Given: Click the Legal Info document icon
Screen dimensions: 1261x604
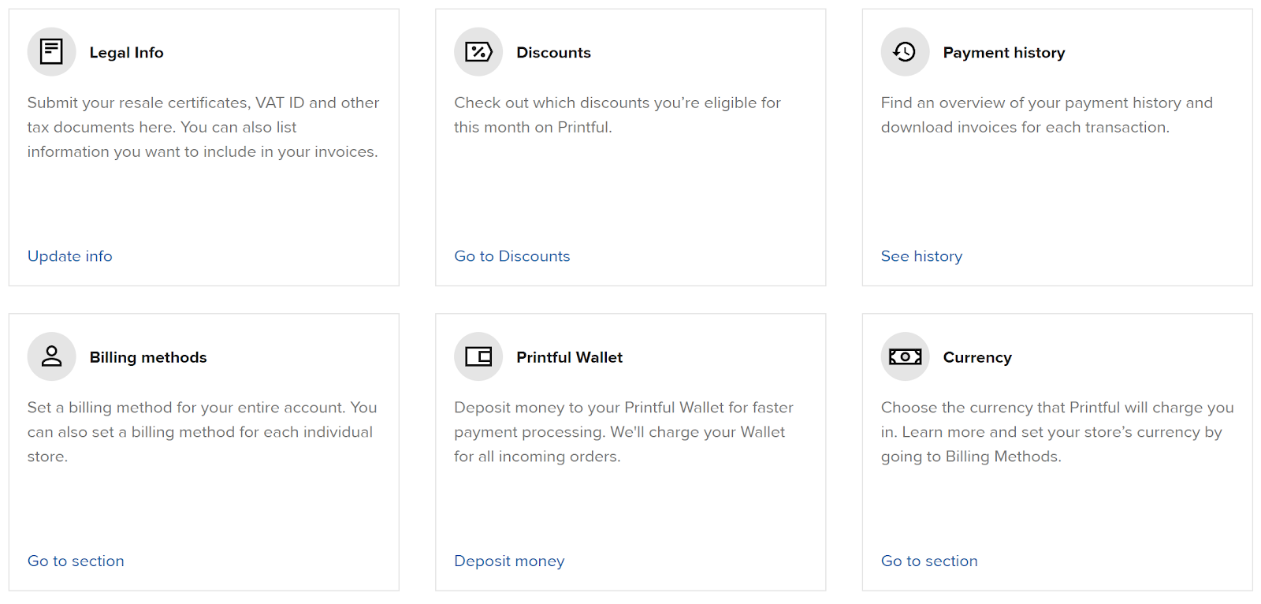Looking at the screenshot, I should (x=51, y=52).
